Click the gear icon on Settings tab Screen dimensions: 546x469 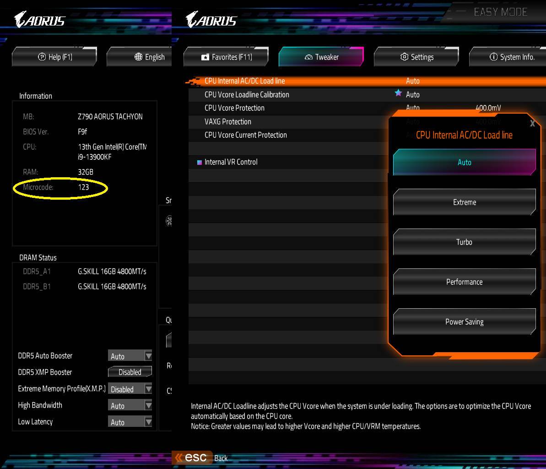click(x=404, y=57)
